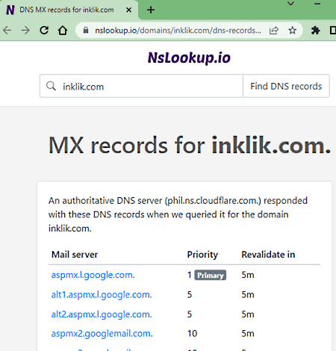Screen dimensions: 336x351
Task: Click priority value 10 for aspmx2.googlemail.com
Action: pos(193,334)
